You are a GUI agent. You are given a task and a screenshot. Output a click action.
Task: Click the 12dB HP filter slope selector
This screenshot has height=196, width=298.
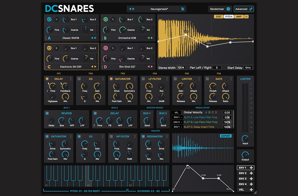129,154
